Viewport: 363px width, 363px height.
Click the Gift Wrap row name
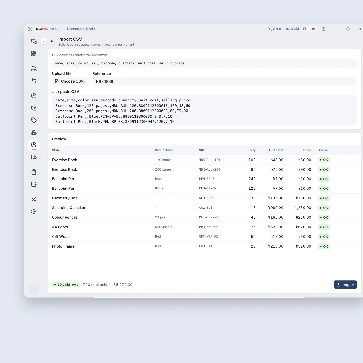click(x=60, y=237)
